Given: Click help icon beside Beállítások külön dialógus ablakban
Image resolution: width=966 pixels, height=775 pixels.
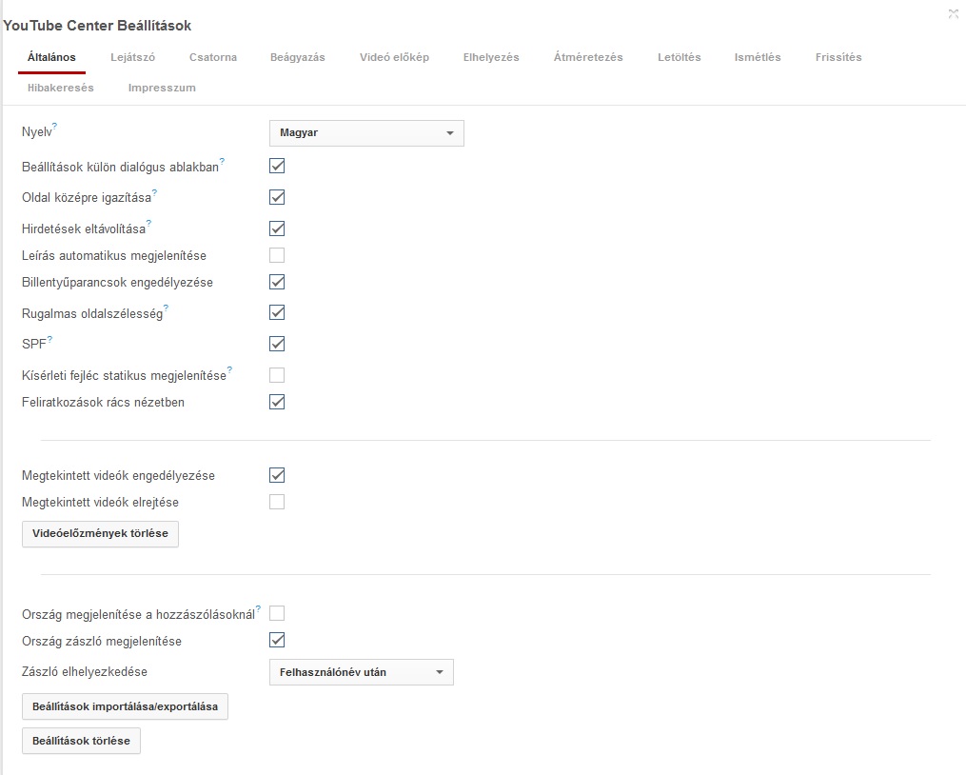Looking at the screenshot, I should 222,161.
